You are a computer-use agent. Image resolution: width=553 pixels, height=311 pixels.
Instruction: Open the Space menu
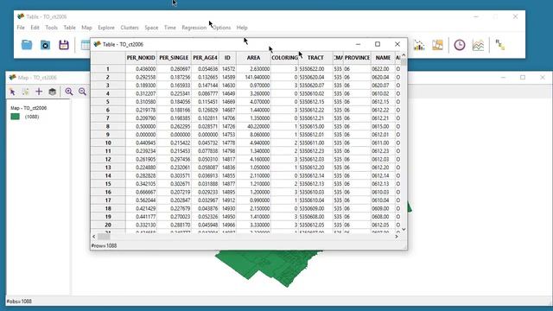[151, 28]
